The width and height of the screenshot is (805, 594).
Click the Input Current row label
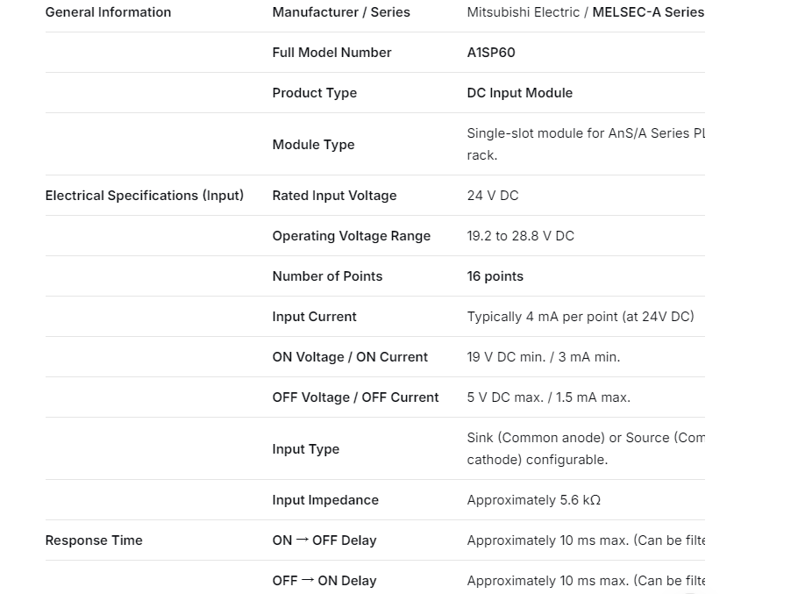(x=314, y=317)
